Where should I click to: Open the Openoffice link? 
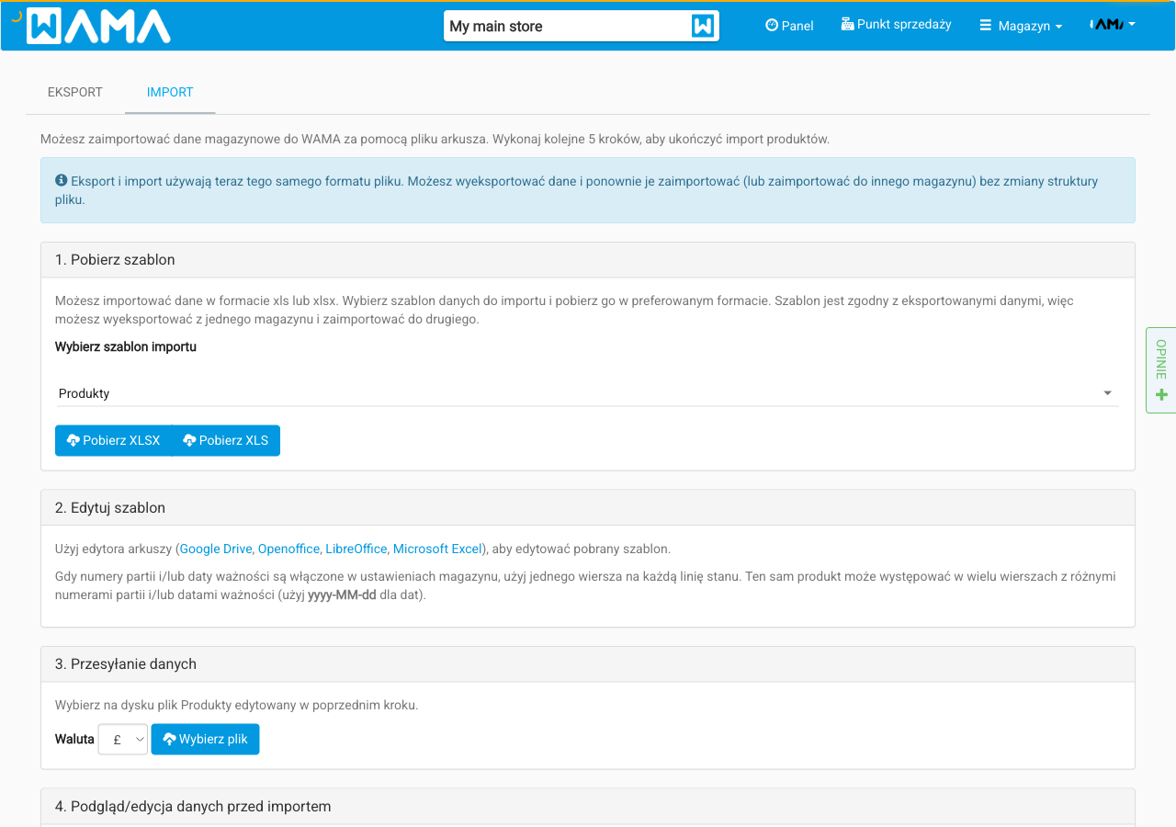point(288,549)
